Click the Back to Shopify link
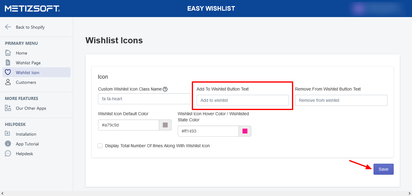The height and width of the screenshot is (196, 412). click(x=30, y=27)
